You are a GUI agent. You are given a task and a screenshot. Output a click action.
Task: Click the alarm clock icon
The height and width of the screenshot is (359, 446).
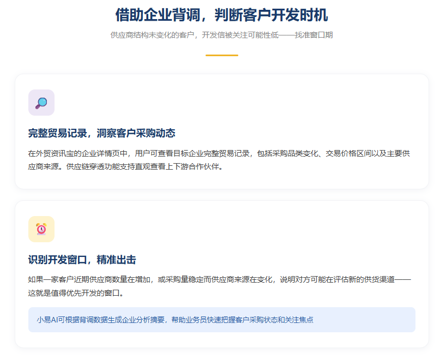pos(41,229)
